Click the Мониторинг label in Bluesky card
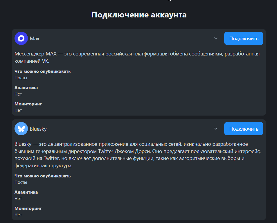 click(28, 208)
